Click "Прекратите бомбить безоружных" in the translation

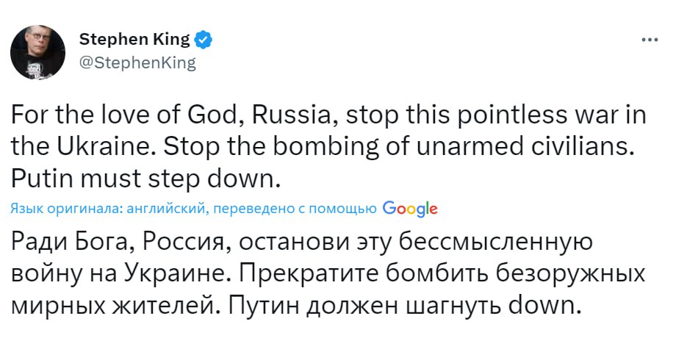click(x=441, y=273)
